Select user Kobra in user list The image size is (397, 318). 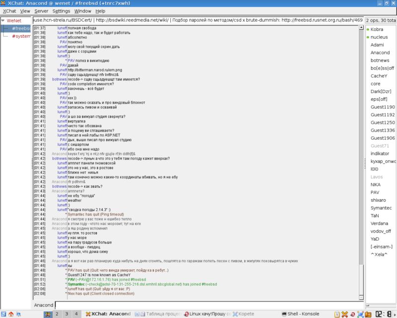[377, 30]
